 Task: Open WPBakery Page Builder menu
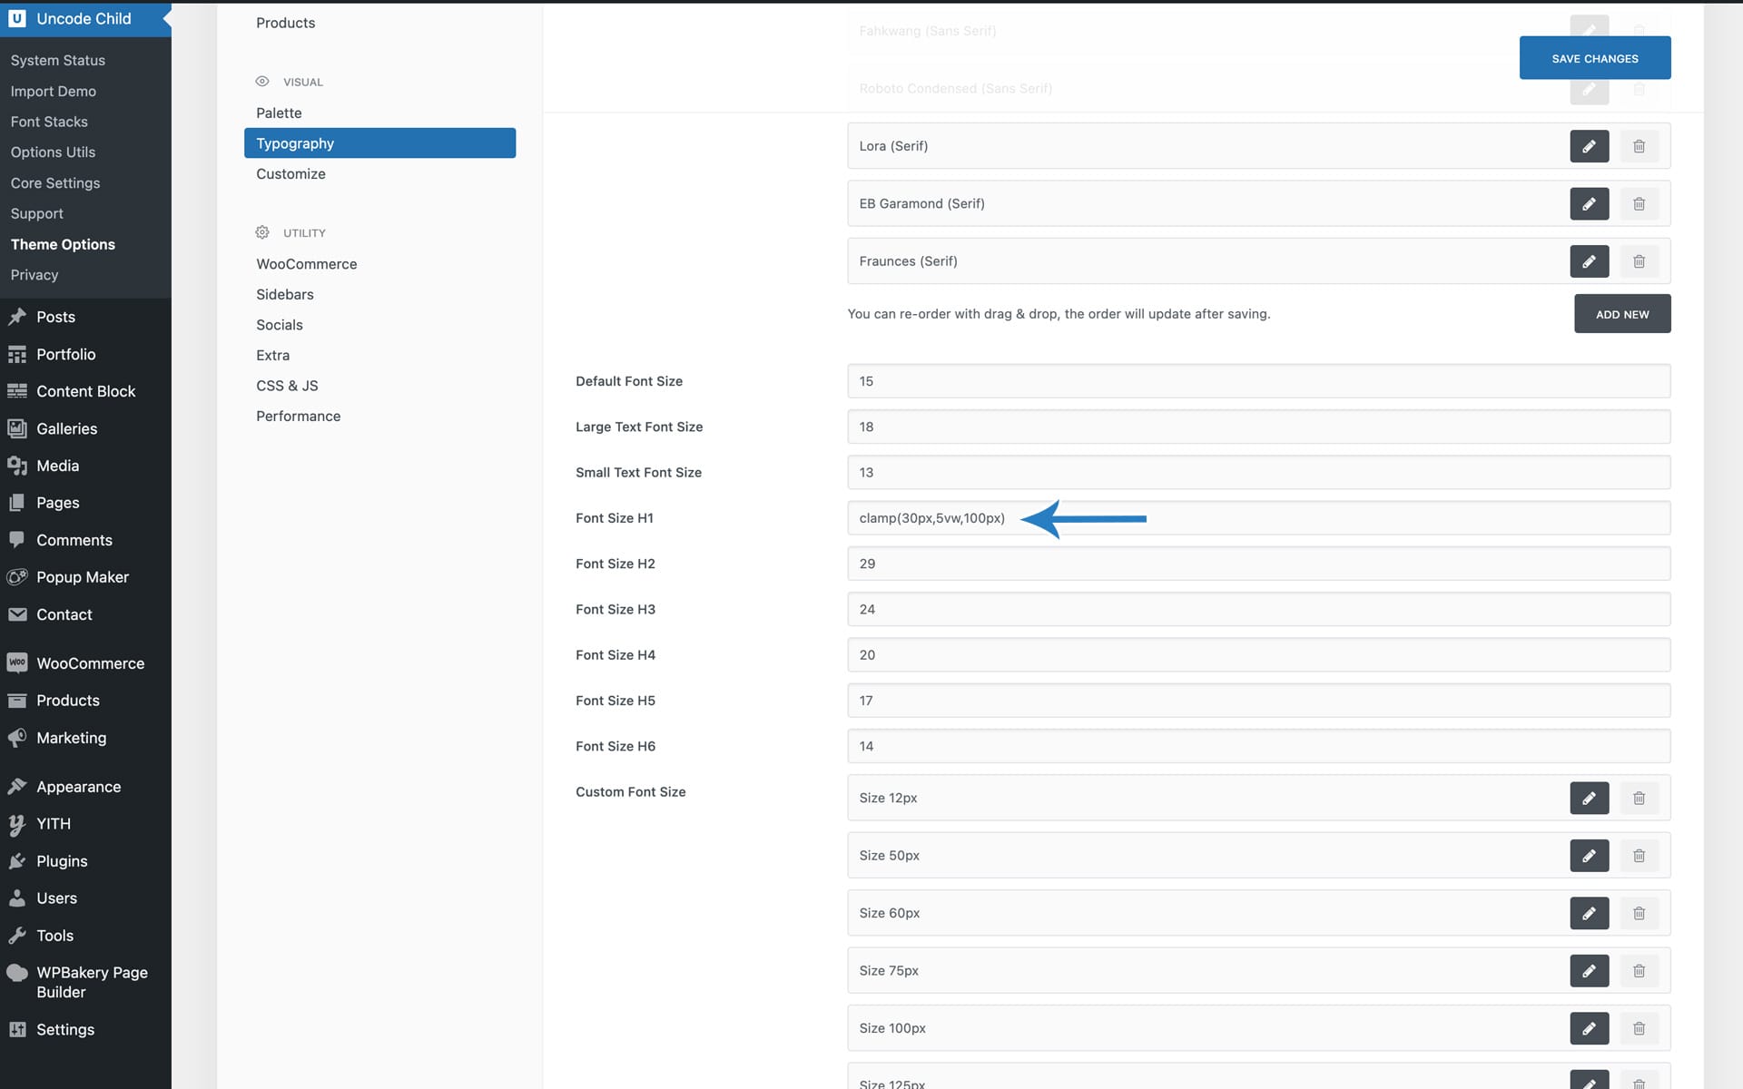point(91,982)
